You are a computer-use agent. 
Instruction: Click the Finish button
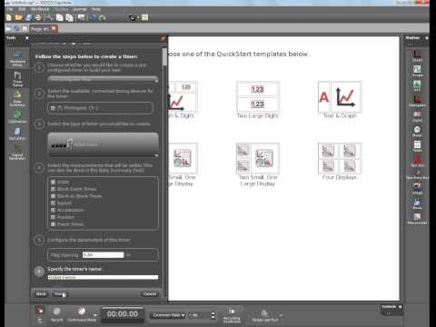(x=60, y=294)
